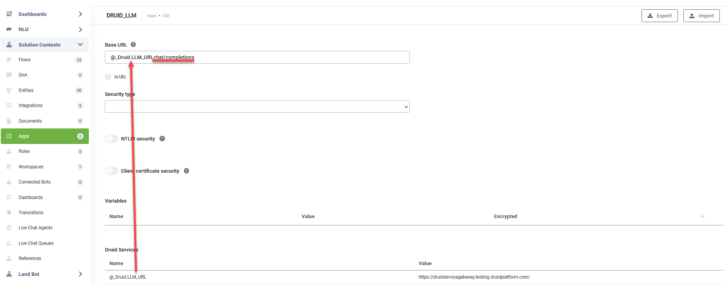The image size is (728, 286).
Task: Open Workspaces in the sidebar
Action: [31, 167]
